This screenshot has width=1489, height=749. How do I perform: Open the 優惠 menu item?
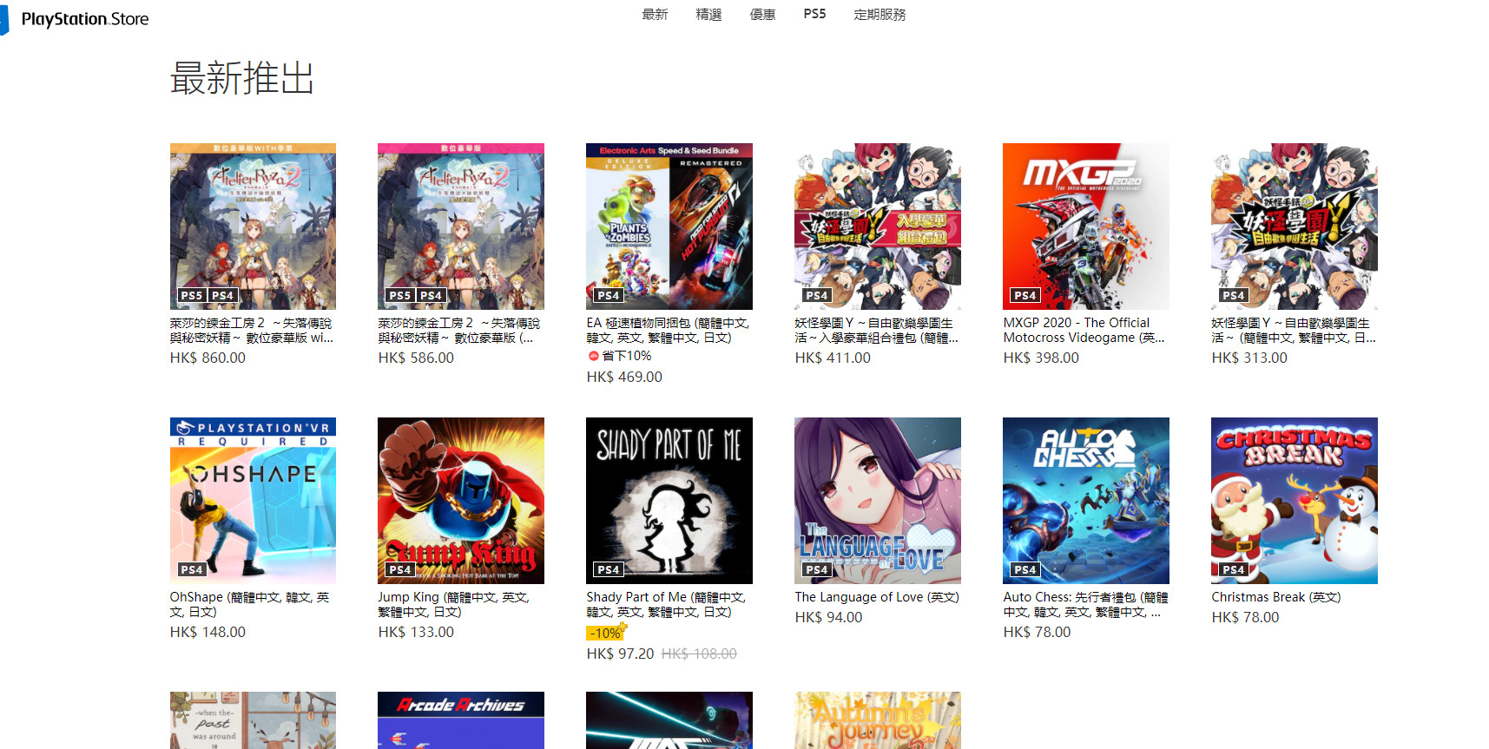(x=762, y=15)
